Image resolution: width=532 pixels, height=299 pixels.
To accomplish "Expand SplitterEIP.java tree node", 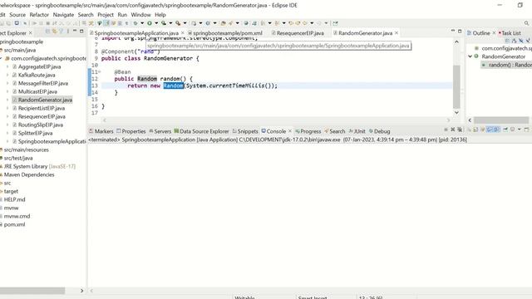I will coord(7,133).
